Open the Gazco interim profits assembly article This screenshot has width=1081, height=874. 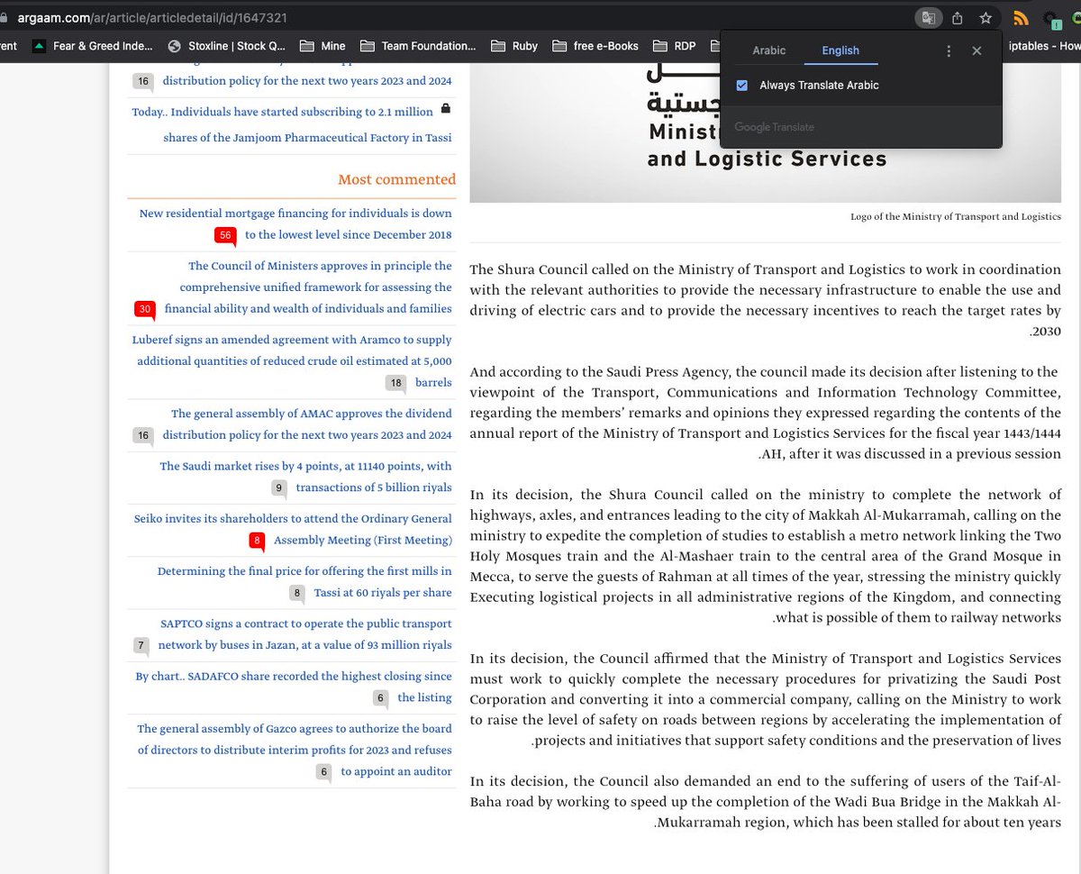[x=295, y=750]
